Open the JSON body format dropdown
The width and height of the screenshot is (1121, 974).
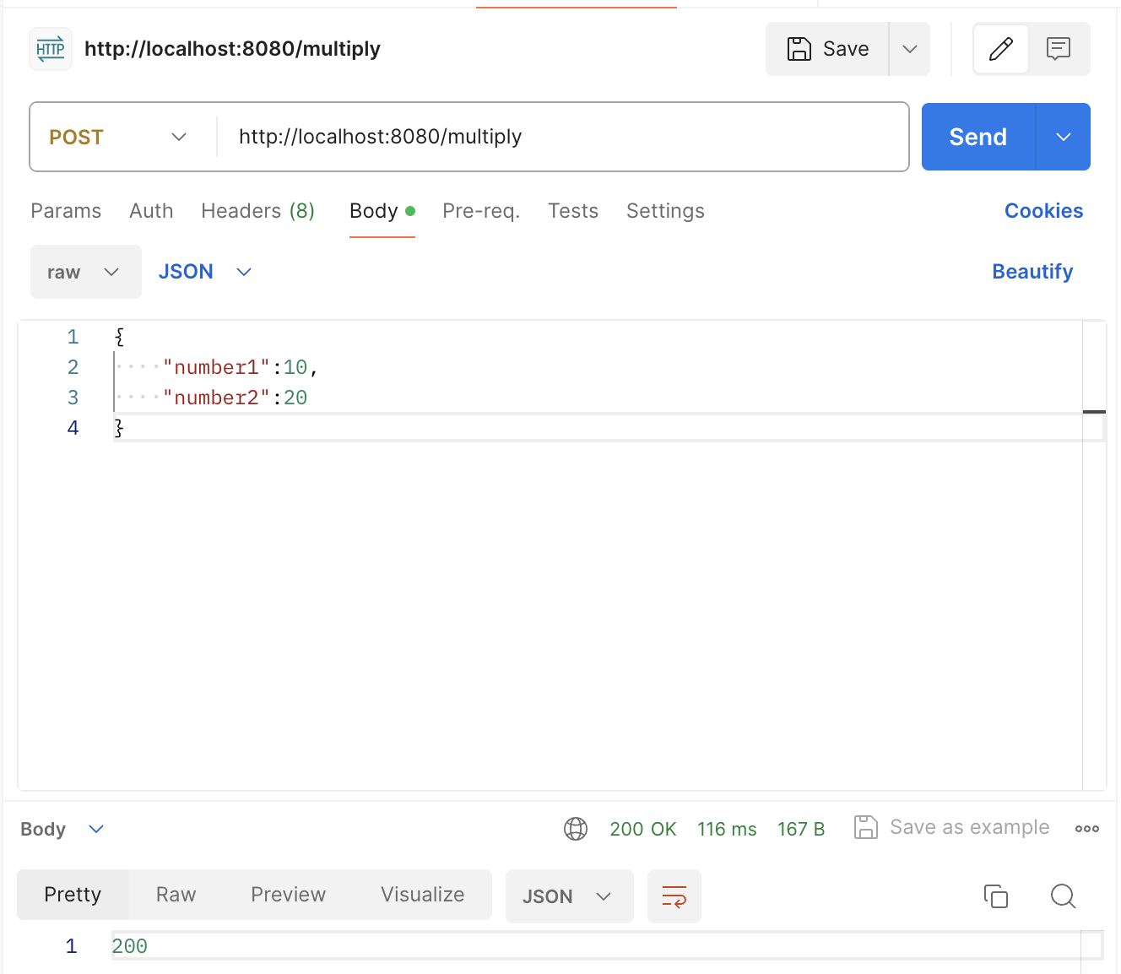point(205,272)
